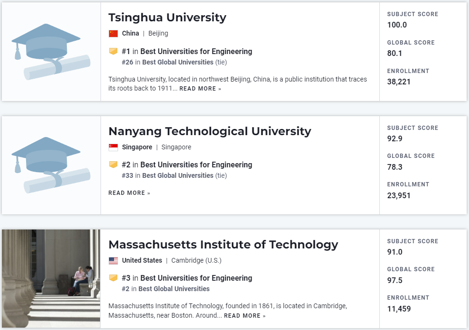Open Tsinghua's Best Universities for Engineering link

(x=196, y=51)
